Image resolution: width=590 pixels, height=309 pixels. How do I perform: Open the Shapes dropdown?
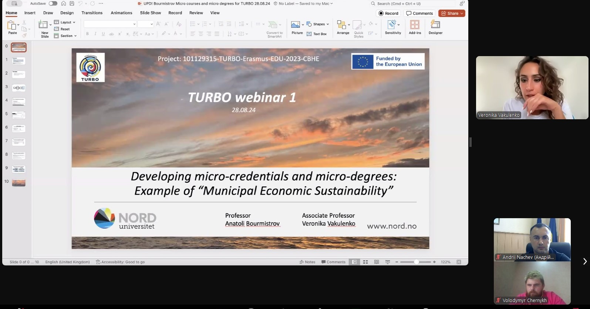pyautogui.click(x=318, y=24)
